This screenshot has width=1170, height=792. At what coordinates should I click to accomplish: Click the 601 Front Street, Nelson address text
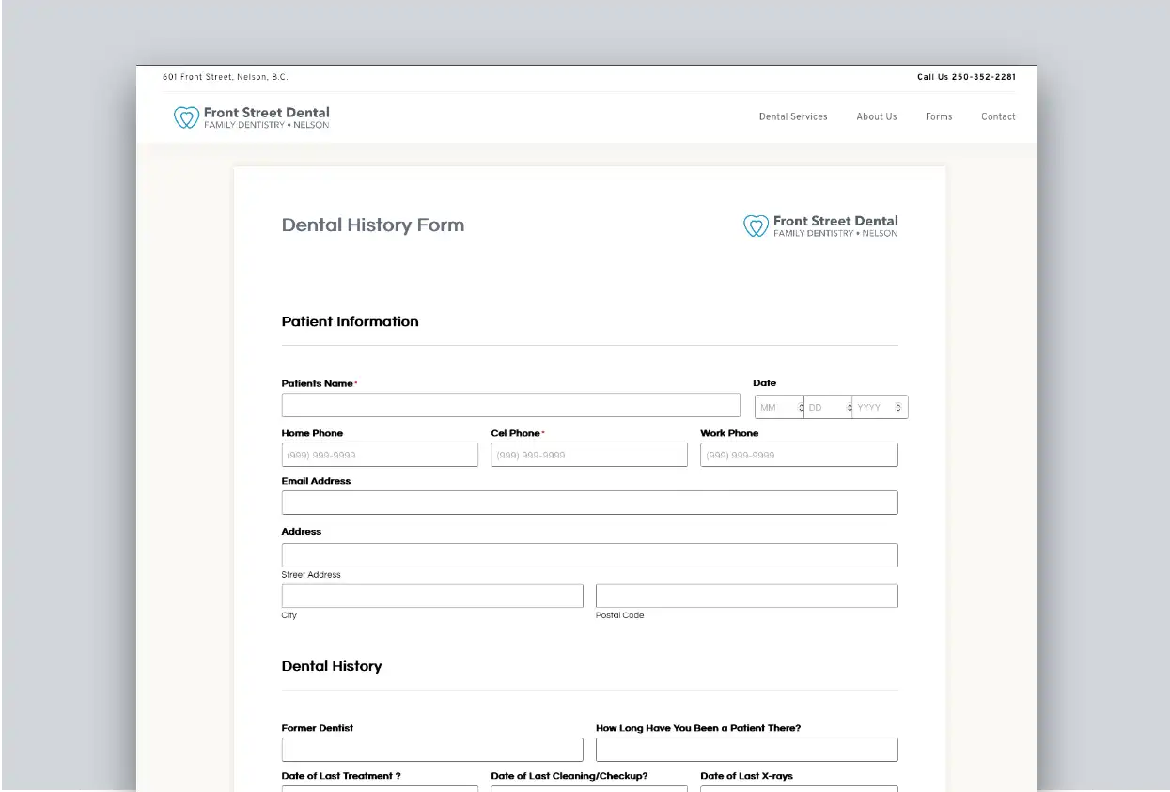[x=226, y=77]
